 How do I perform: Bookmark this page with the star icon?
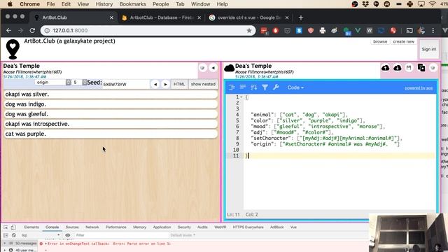(249, 31)
